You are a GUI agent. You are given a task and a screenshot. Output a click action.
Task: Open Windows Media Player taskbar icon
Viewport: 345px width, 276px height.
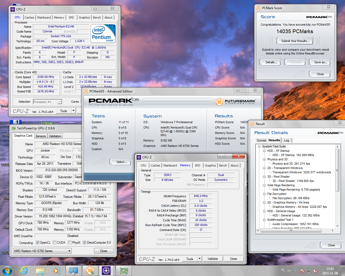coord(56,271)
